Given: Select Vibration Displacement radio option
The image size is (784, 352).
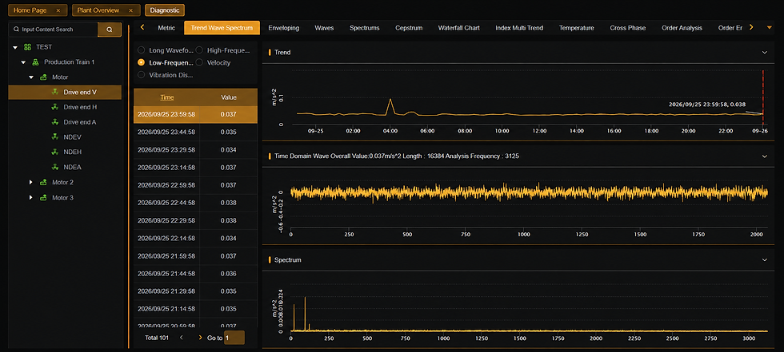Looking at the screenshot, I should pos(141,75).
